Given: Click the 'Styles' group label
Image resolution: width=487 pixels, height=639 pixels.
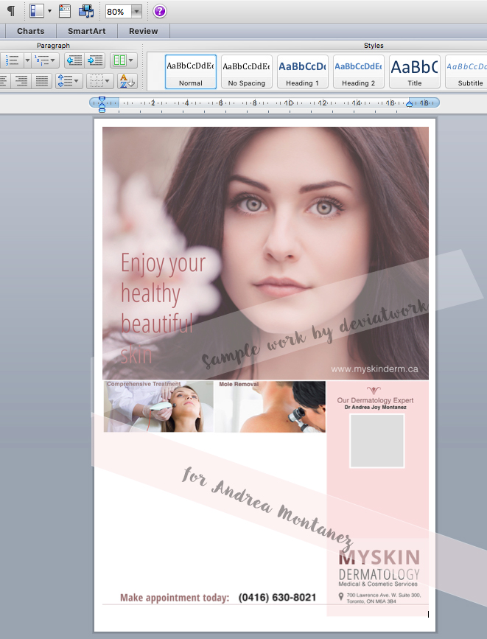Looking at the screenshot, I should click(374, 46).
